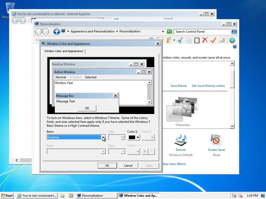266x199 pixels.
Task: Click OK in Window Color and Appearance
Action: click(107, 166)
